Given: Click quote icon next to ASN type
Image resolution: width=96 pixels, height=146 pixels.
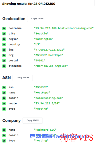Looking at the screenshot, I should [x=4, y=109].
